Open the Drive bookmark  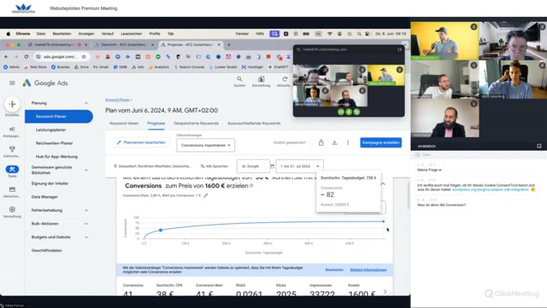pos(82,67)
